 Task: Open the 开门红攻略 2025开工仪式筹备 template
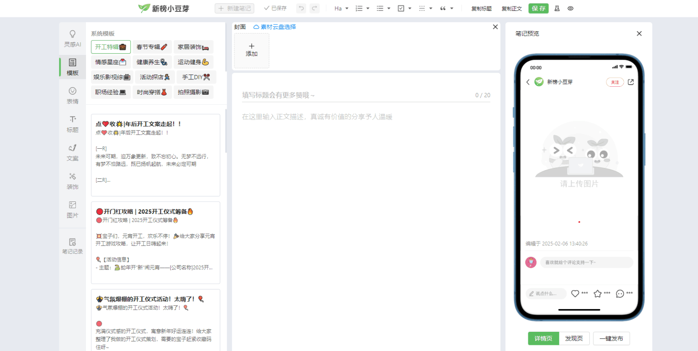(x=155, y=242)
